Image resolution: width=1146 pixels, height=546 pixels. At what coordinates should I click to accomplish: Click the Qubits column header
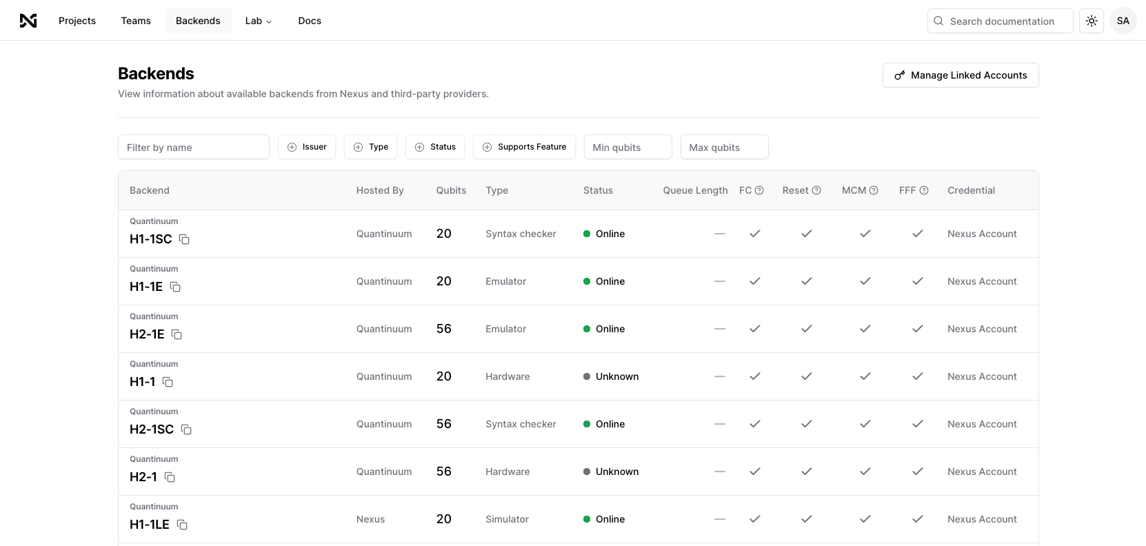451,190
